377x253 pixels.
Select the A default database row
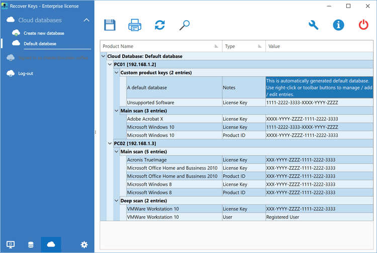tap(250, 87)
